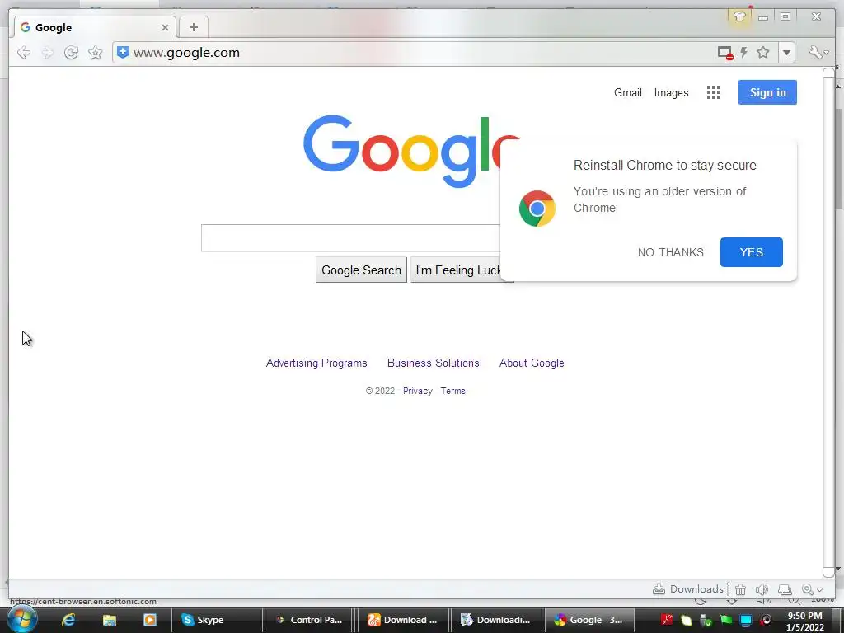
Task: Go forward with the forward arrow
Action: 47,52
